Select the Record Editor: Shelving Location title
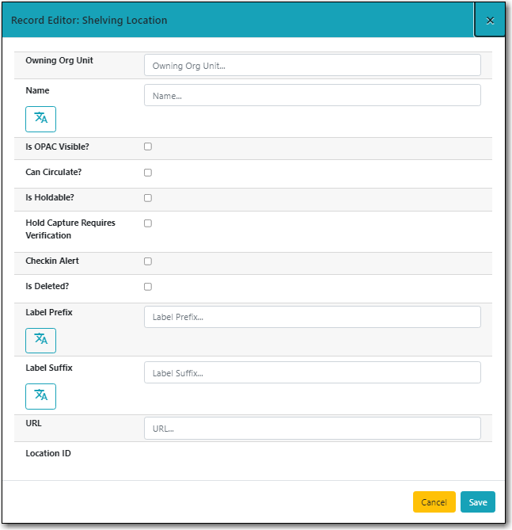The width and height of the screenshot is (512, 530). 89,21
